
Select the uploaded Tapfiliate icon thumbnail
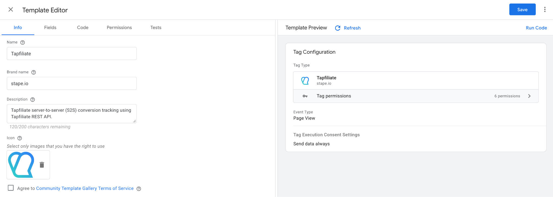click(x=21, y=165)
